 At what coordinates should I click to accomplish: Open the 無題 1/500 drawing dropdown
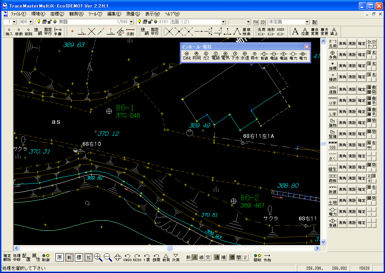131,22
